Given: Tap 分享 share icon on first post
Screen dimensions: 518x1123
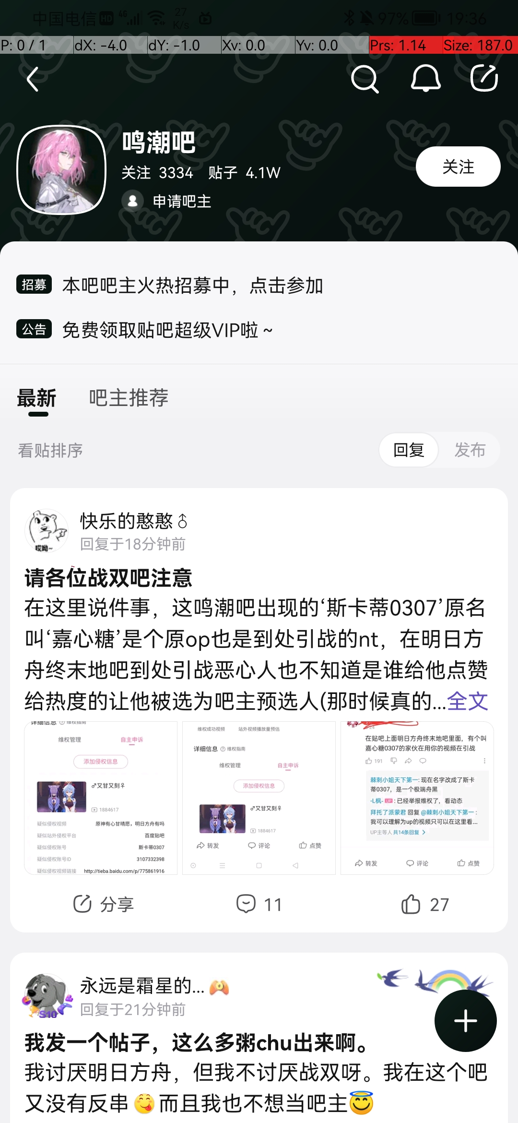Looking at the screenshot, I should click(x=82, y=904).
